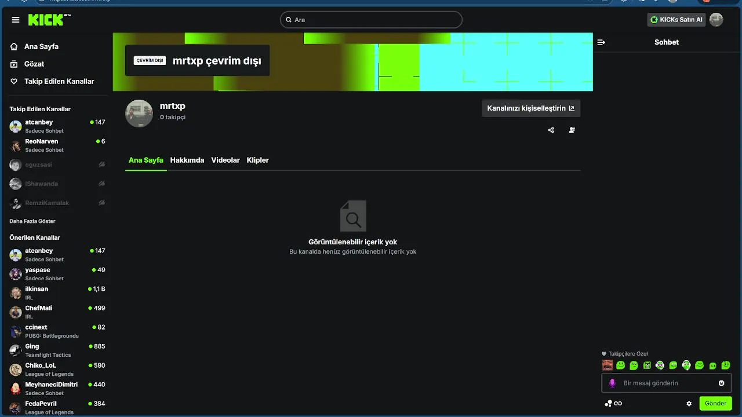Open recommended channel Ging
This screenshot has height=417, width=742.
coord(57,350)
